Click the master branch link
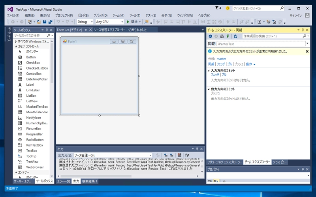Screen dimensions: 316x197 221,59
